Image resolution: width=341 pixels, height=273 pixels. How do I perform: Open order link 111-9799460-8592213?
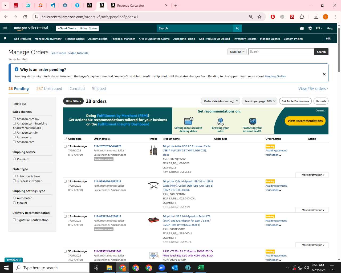tap(107, 181)
